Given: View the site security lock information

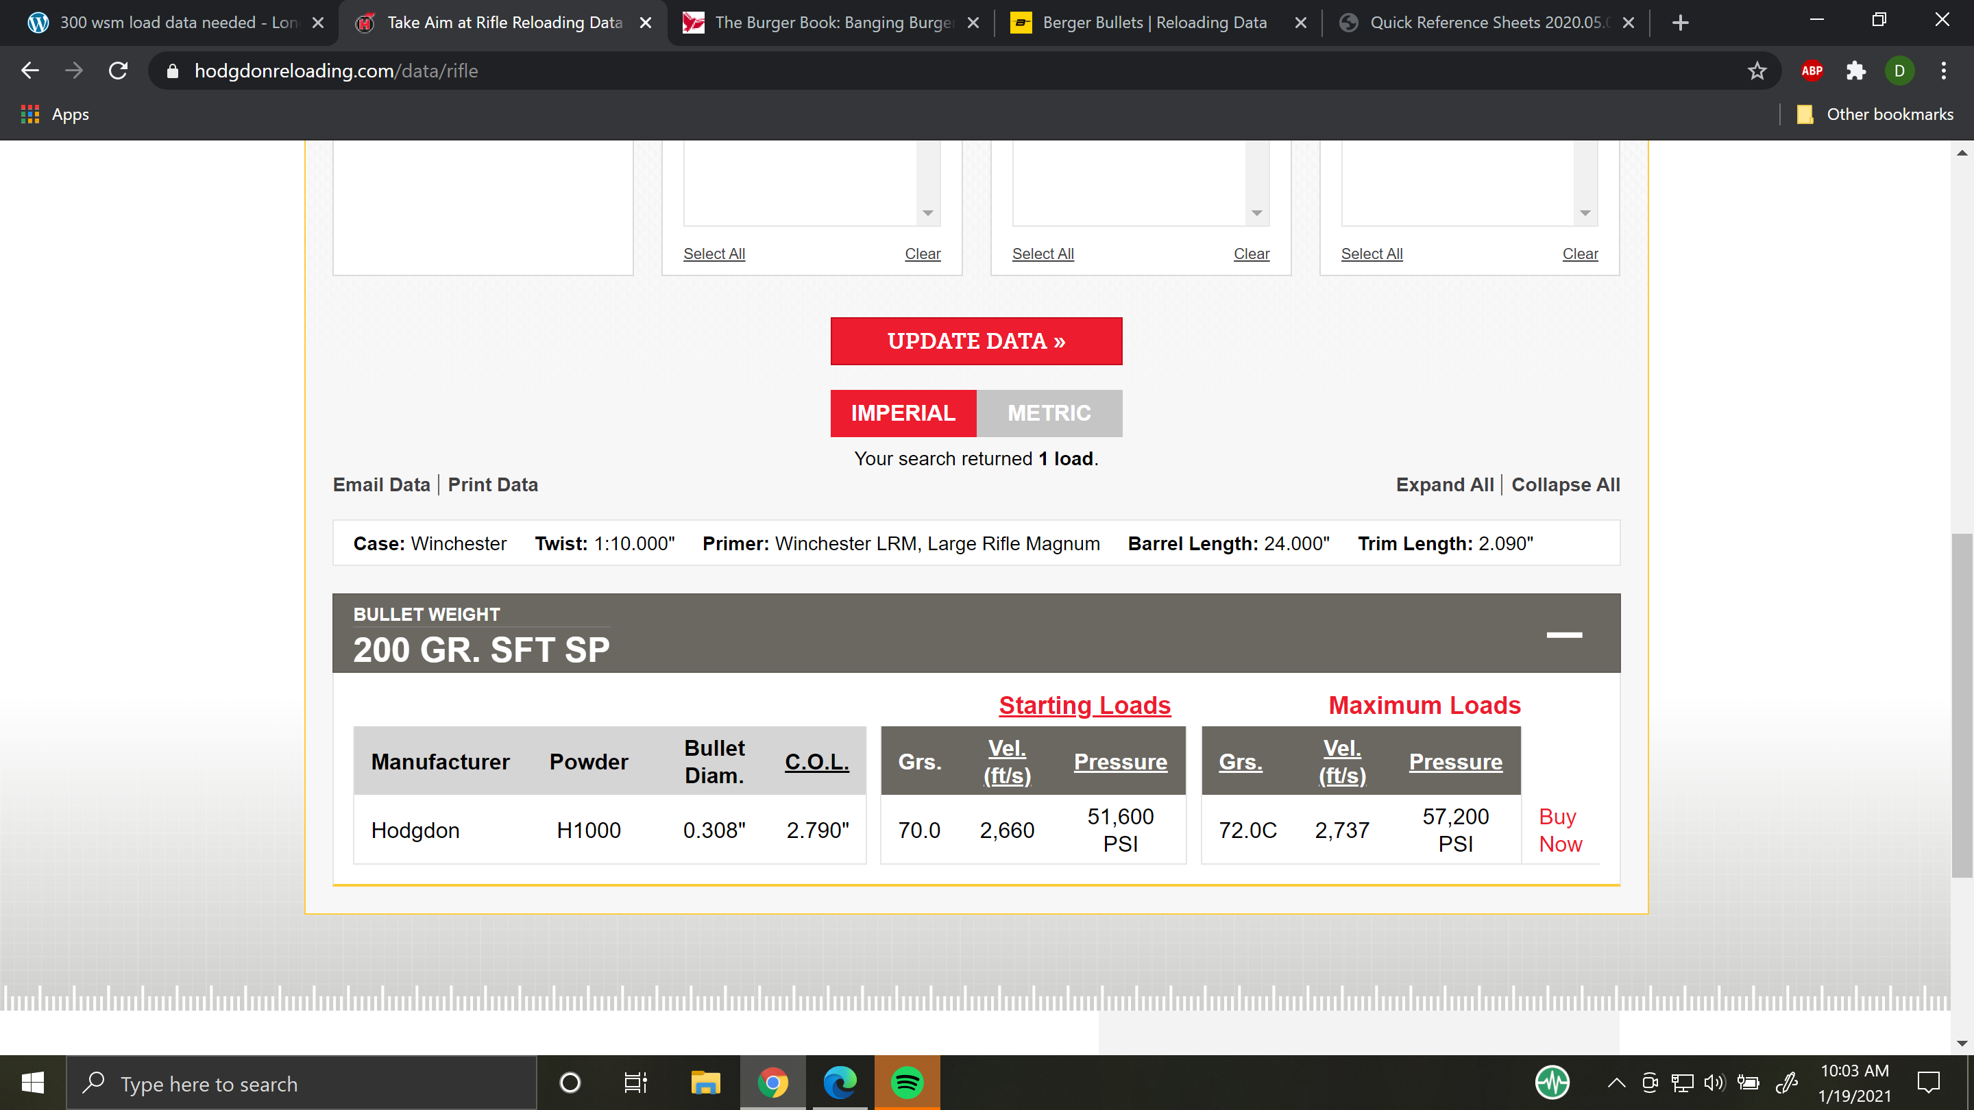Looking at the screenshot, I should [173, 71].
